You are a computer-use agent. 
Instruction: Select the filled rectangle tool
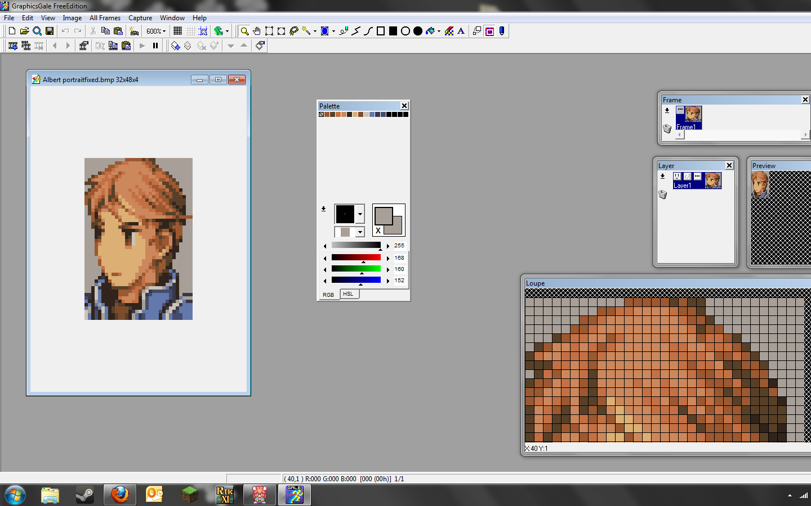[393, 31]
